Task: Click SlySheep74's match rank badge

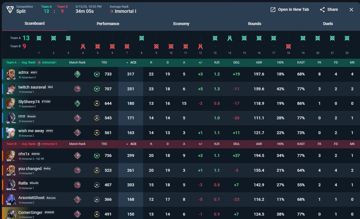Action: tap(77, 103)
